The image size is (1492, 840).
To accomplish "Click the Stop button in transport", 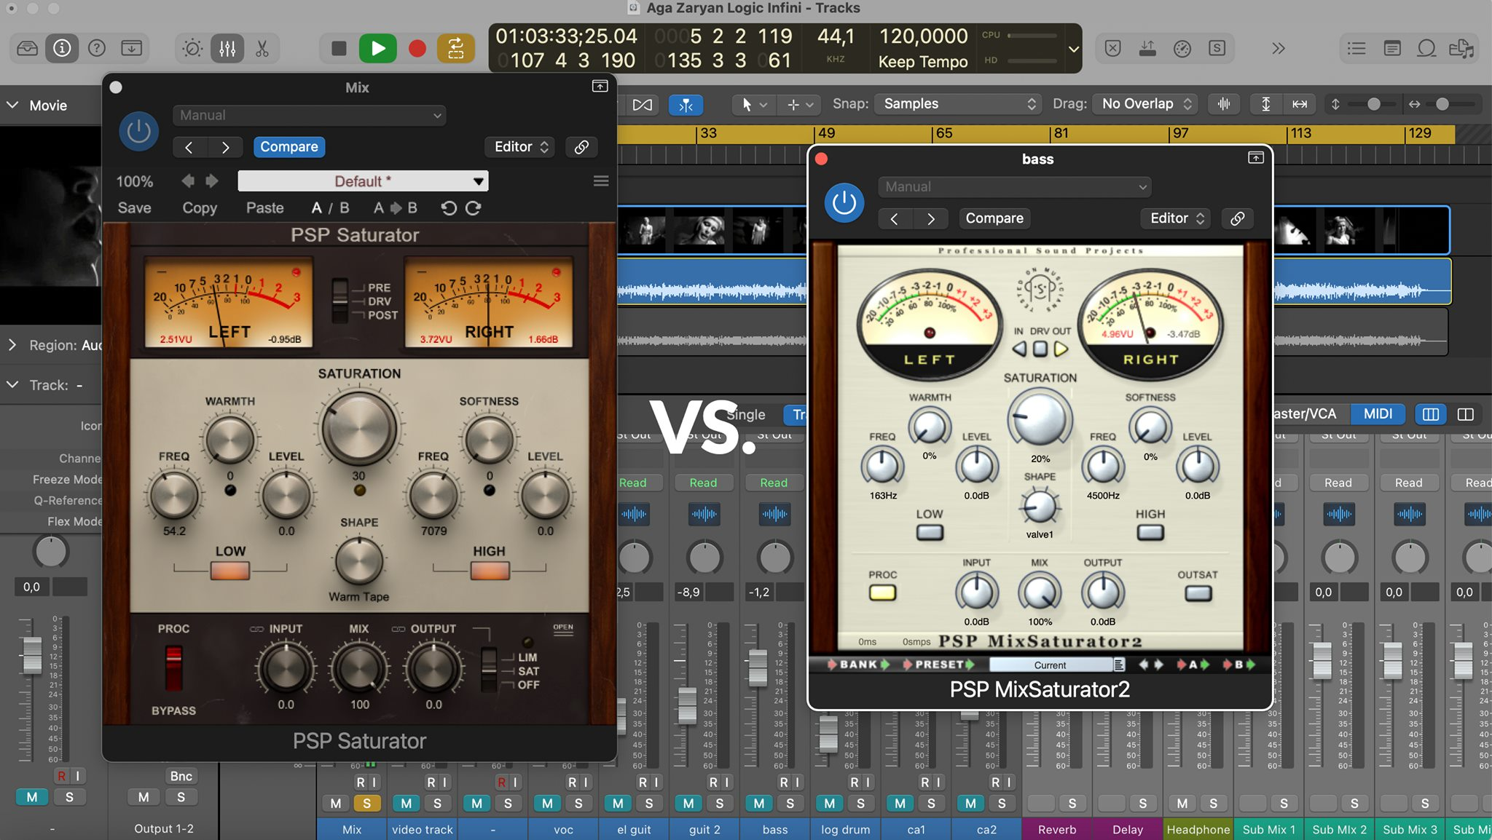I will pos(339,49).
